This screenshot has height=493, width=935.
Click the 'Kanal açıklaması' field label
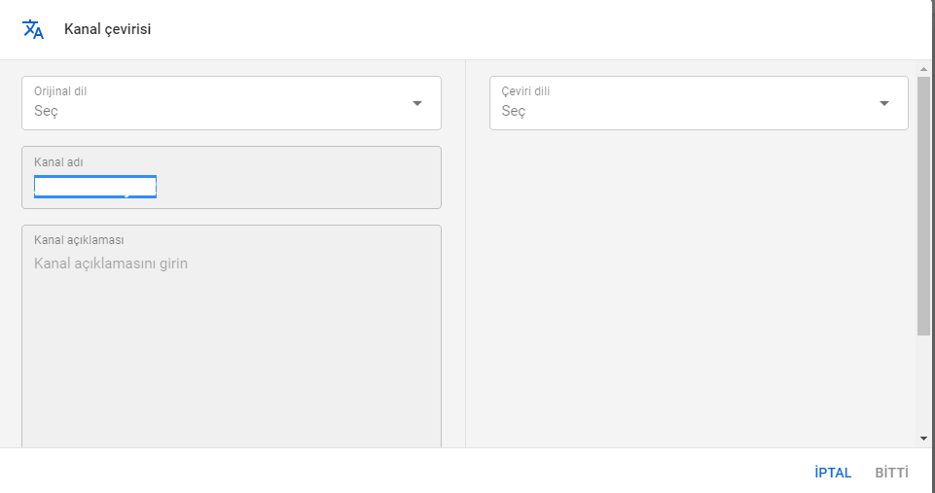pyautogui.click(x=79, y=240)
